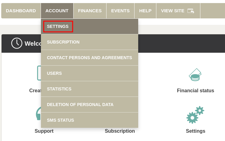Click the Financial status text link
The height and width of the screenshot is (141, 225).
click(195, 90)
